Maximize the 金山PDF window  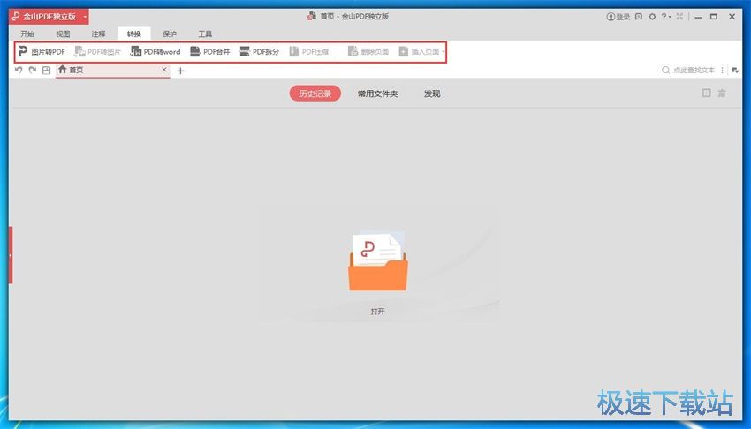tap(714, 17)
